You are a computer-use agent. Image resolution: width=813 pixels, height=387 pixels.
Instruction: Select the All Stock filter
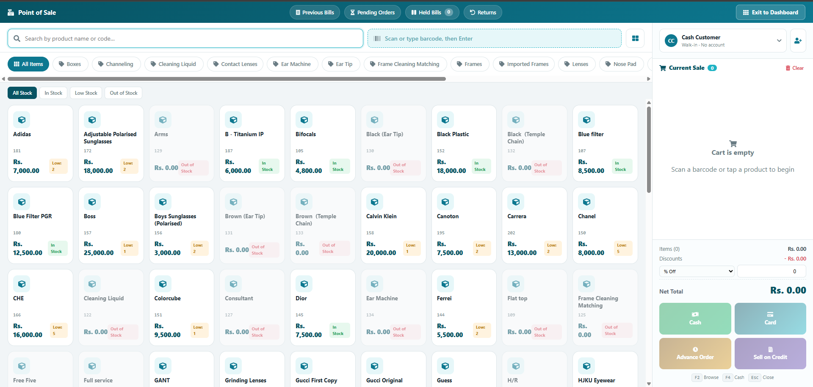22,93
